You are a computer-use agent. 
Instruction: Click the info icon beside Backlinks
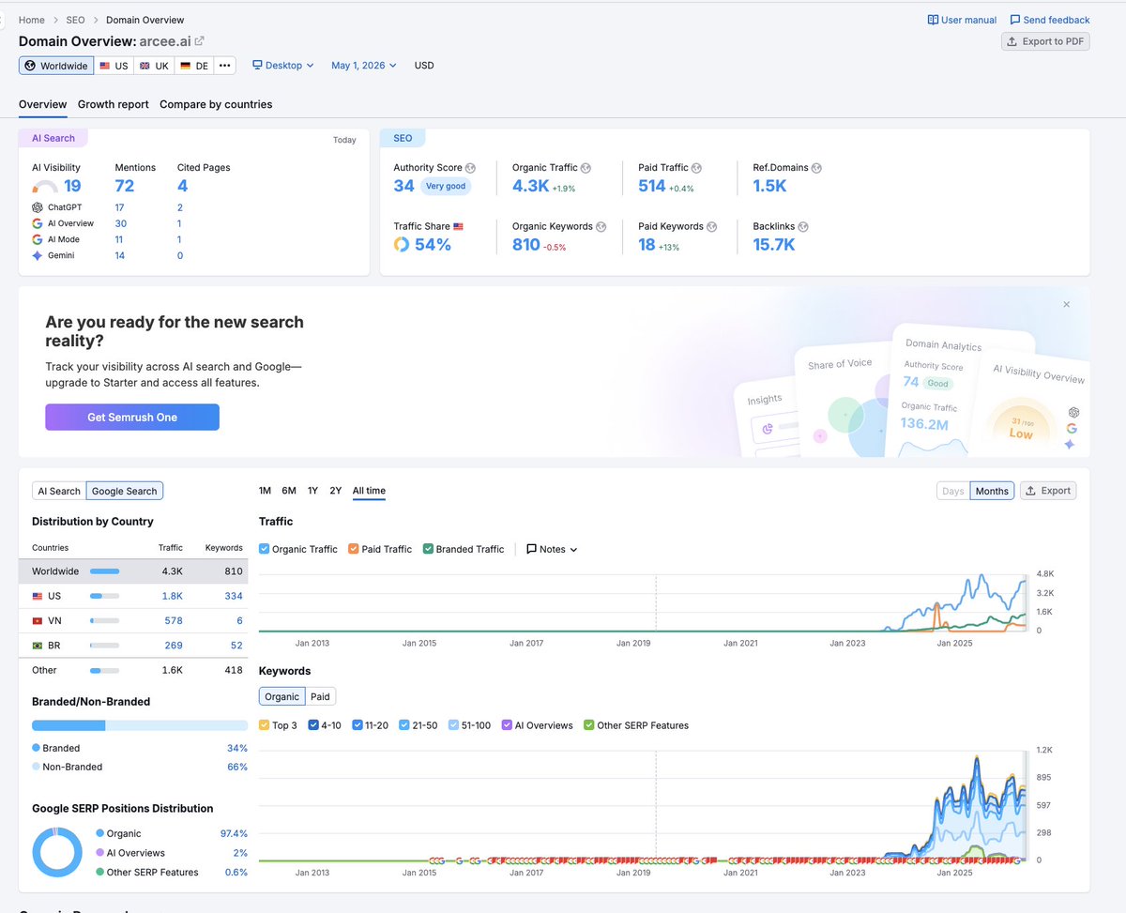pyautogui.click(x=803, y=226)
